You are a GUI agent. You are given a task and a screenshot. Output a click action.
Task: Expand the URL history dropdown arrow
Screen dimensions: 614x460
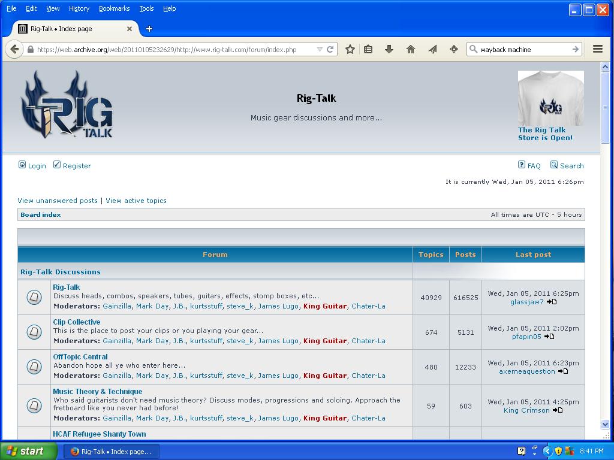(x=320, y=49)
